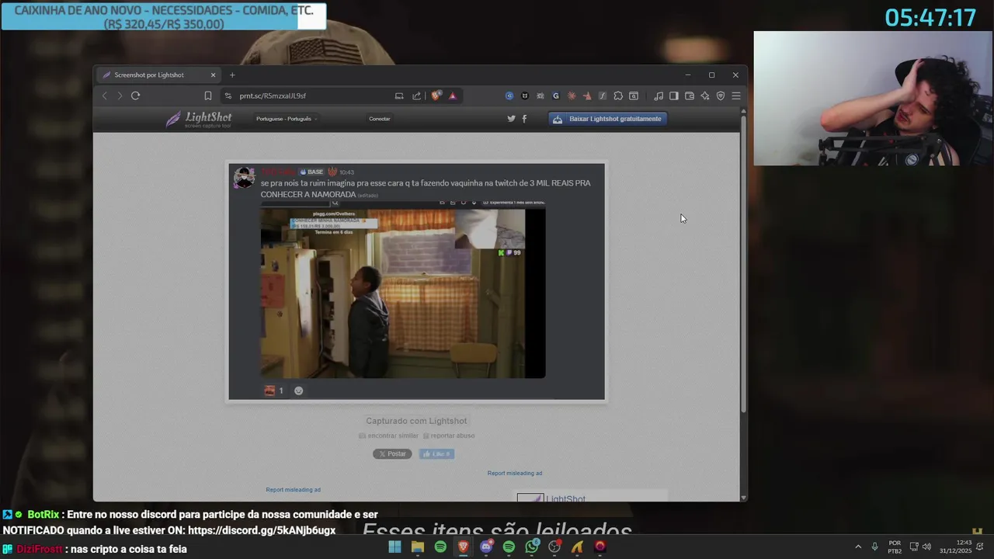Open WhatsApp from the taskbar

(532, 547)
